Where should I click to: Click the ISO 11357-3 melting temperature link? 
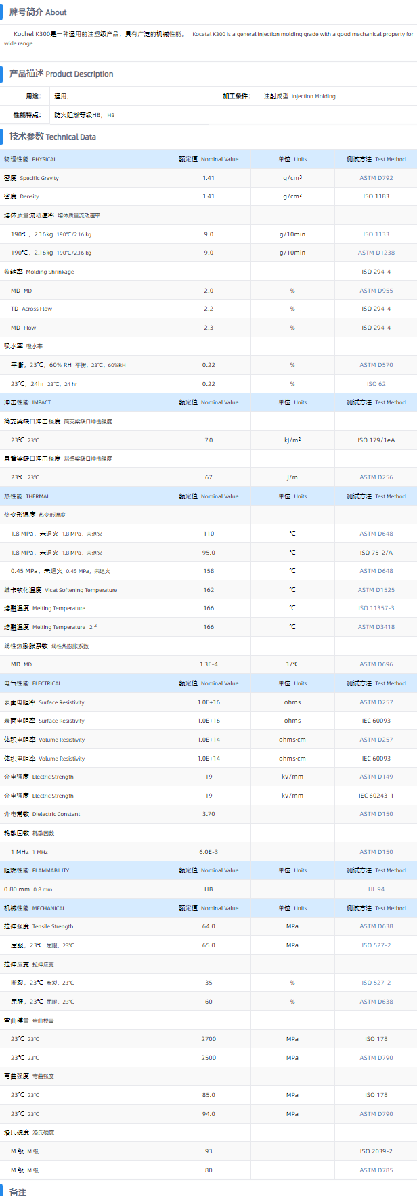(376, 608)
